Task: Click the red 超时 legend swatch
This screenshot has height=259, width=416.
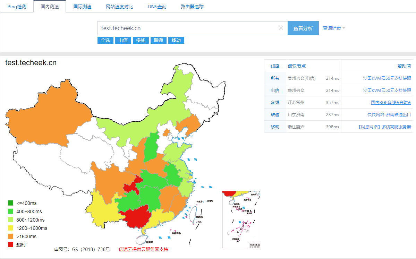Action: pyautogui.click(x=11, y=245)
